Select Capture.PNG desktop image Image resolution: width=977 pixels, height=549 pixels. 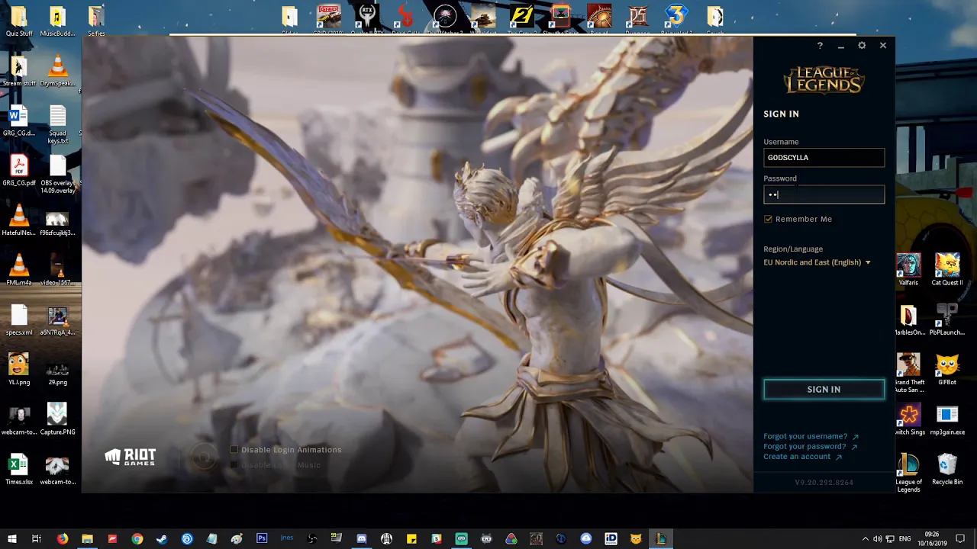(57, 419)
